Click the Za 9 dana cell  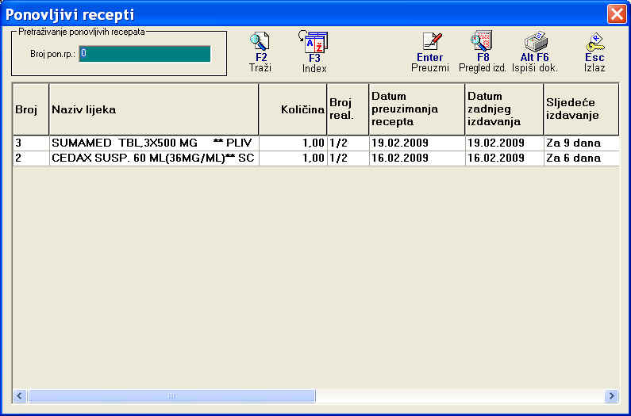point(581,143)
